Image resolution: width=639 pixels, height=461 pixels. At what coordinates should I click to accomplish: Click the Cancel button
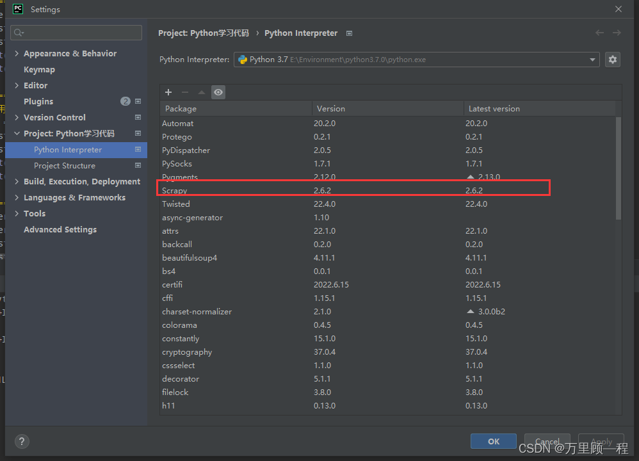547,441
